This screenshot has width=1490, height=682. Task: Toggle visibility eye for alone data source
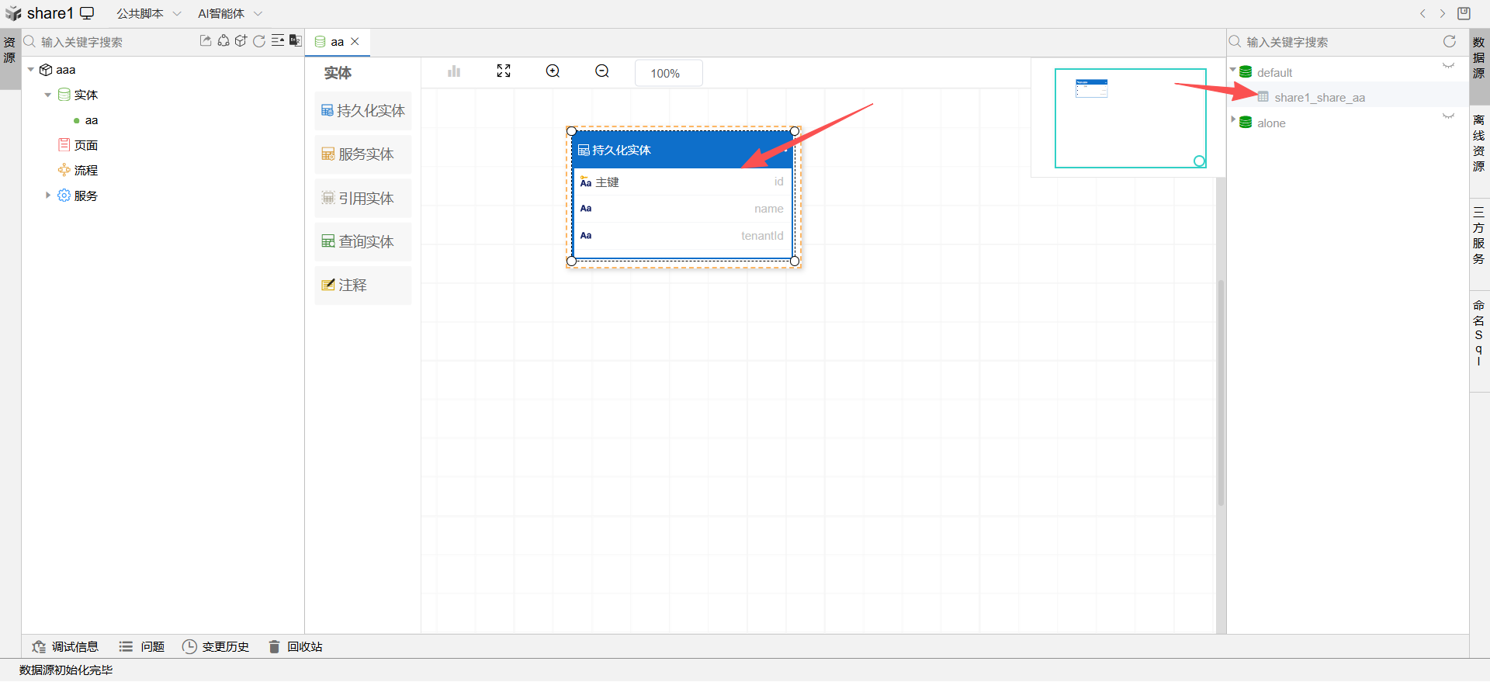[1448, 116]
